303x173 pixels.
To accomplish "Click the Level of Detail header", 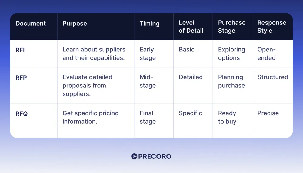I will coord(191,27).
